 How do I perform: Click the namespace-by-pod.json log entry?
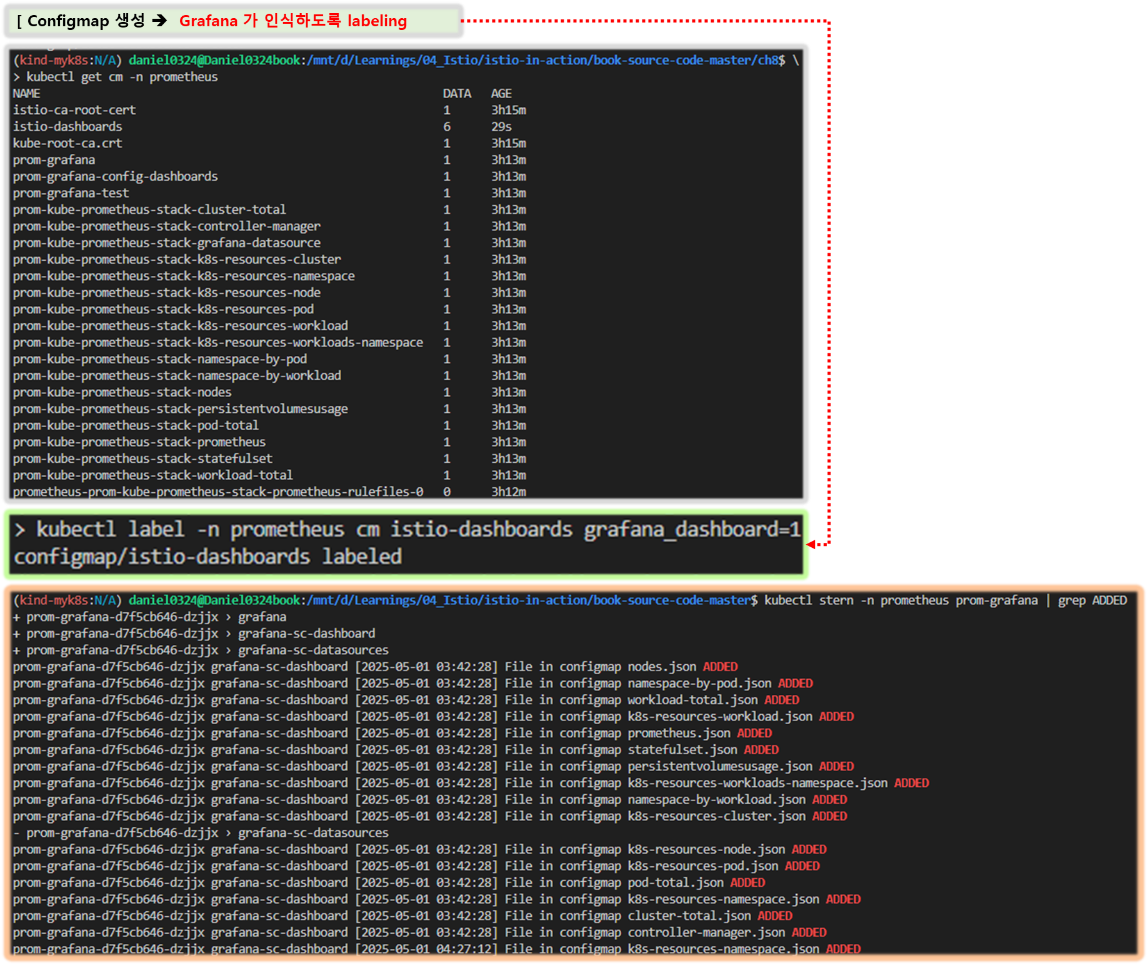[x=412, y=684]
